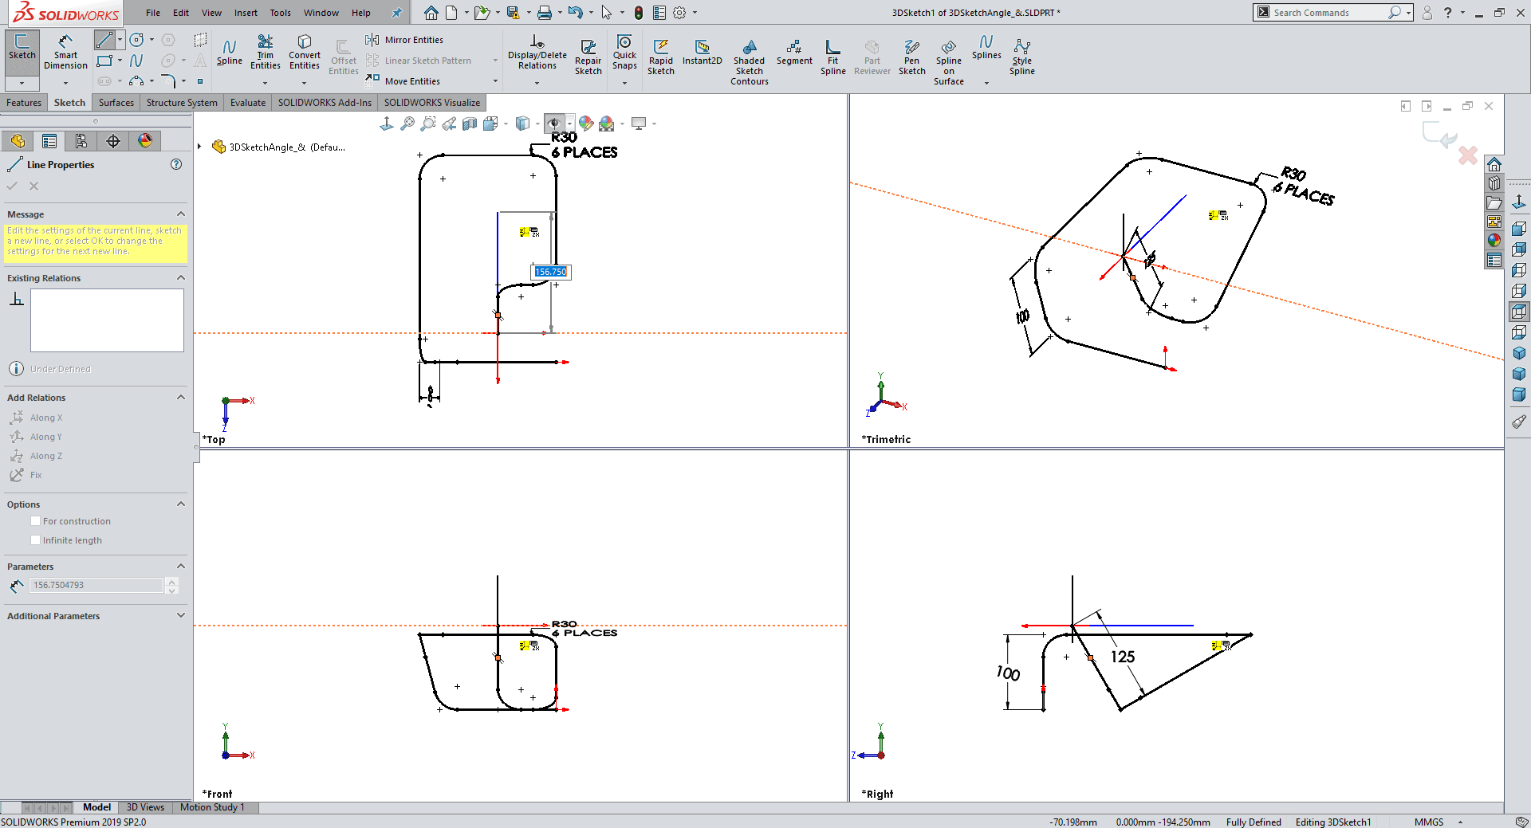The image size is (1531, 828).
Task: Collapse Existing Relations section
Action: coord(181,278)
